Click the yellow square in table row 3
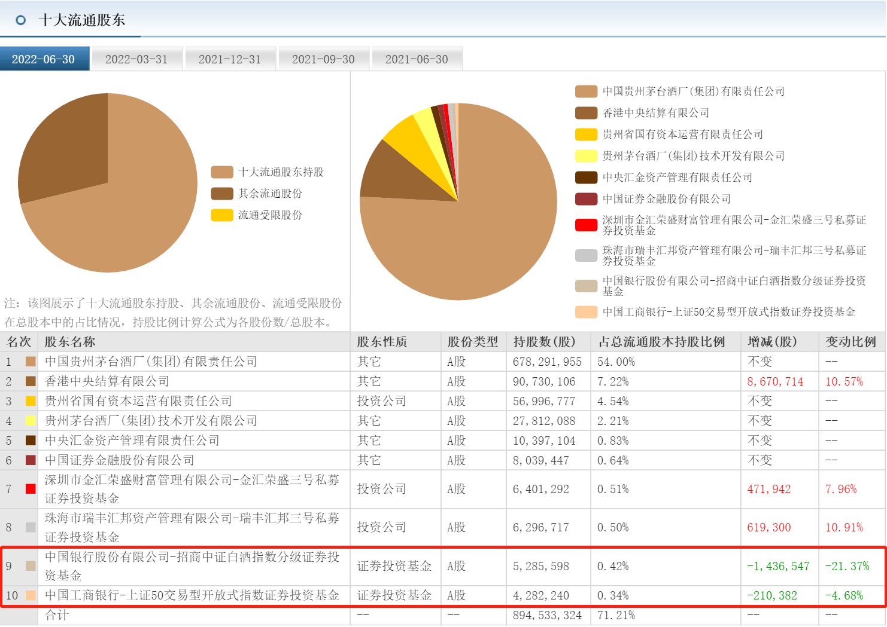887x627 pixels. [31, 401]
